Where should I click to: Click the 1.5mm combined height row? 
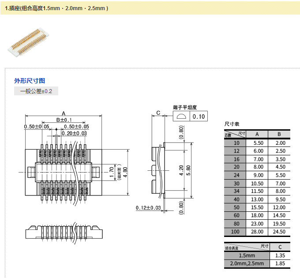tap(257, 255)
